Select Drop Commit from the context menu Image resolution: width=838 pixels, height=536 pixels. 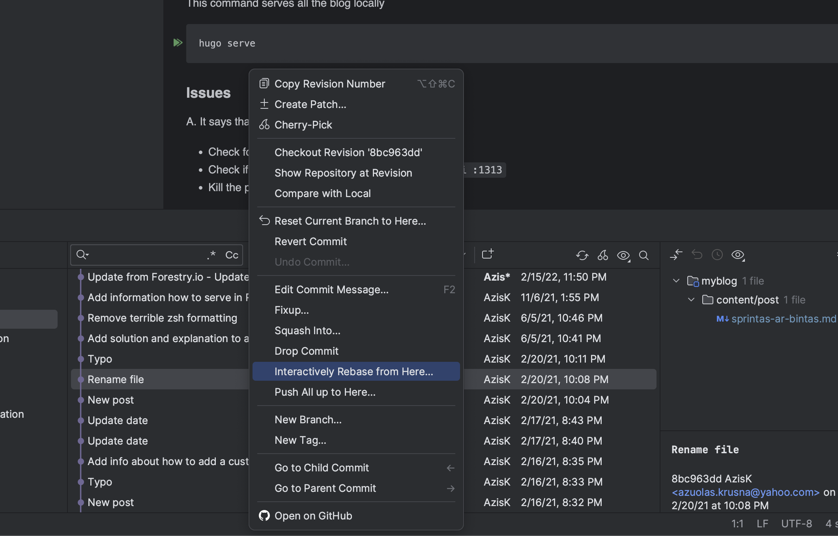pos(306,351)
